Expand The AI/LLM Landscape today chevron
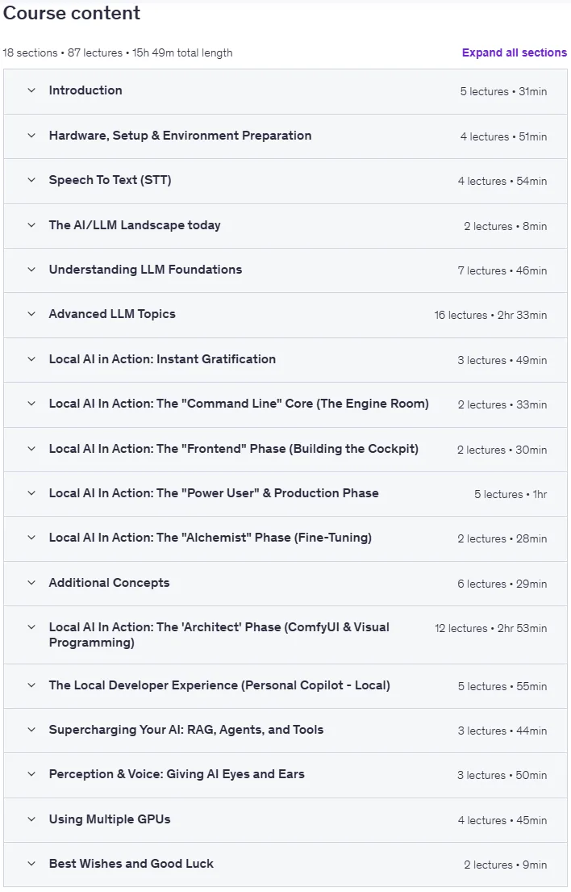571x892 pixels. pos(31,224)
